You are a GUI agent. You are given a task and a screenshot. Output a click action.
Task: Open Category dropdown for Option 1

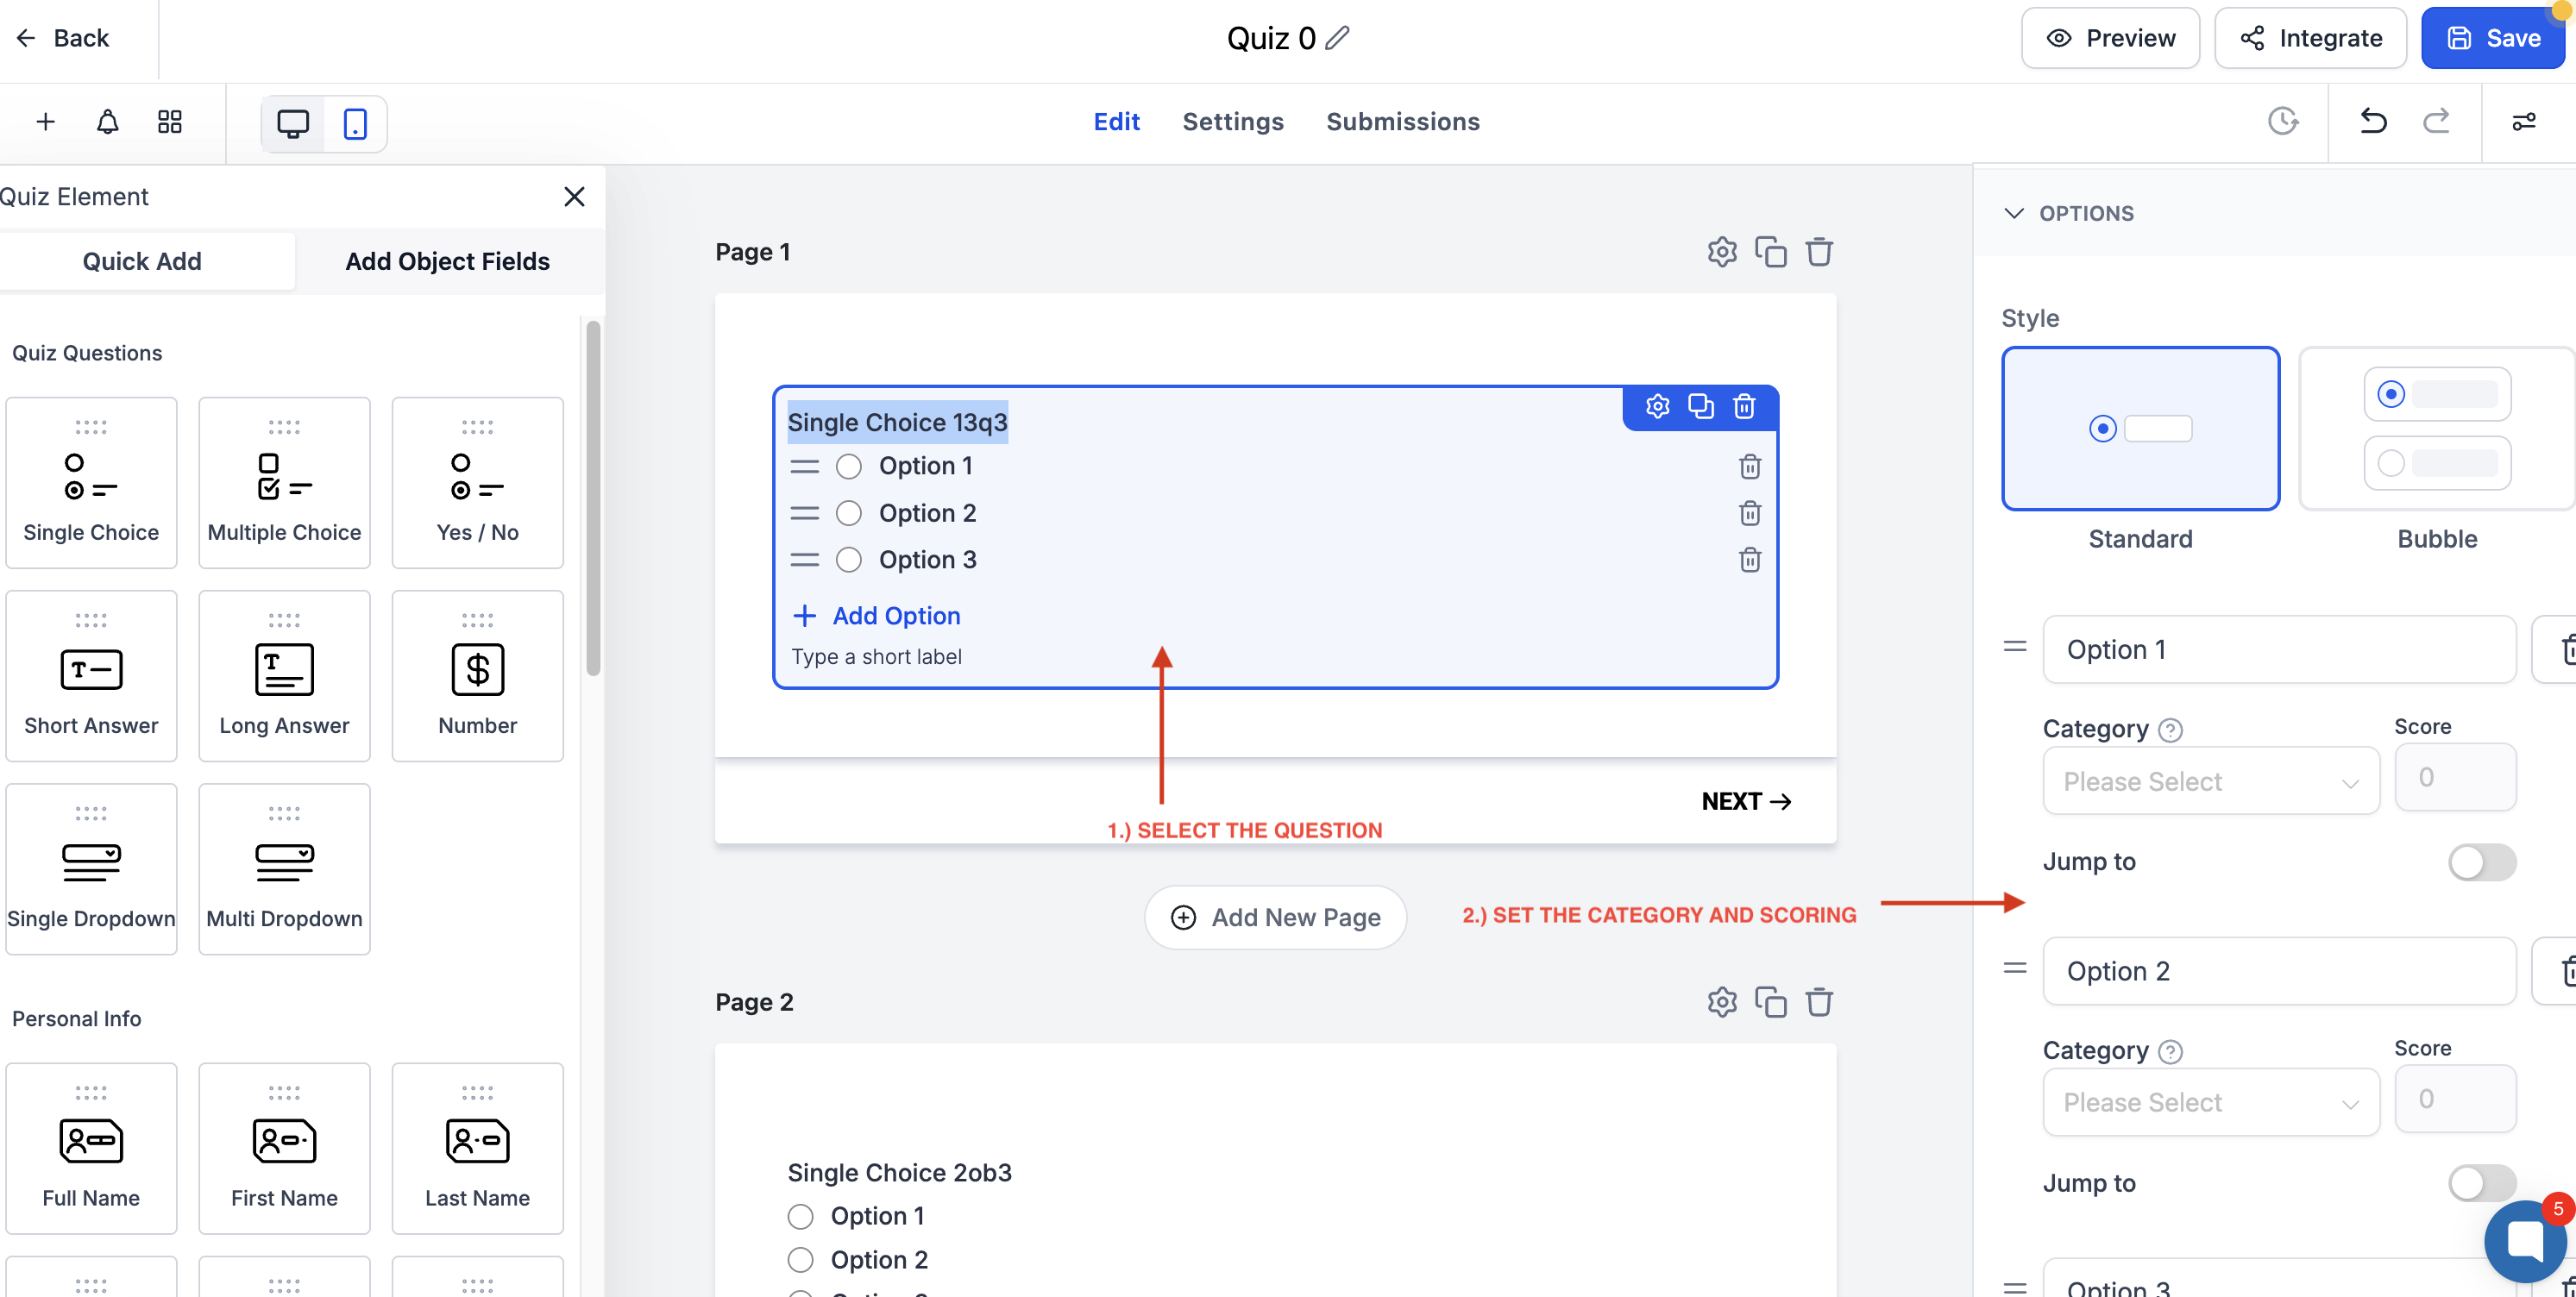pyautogui.click(x=2210, y=781)
